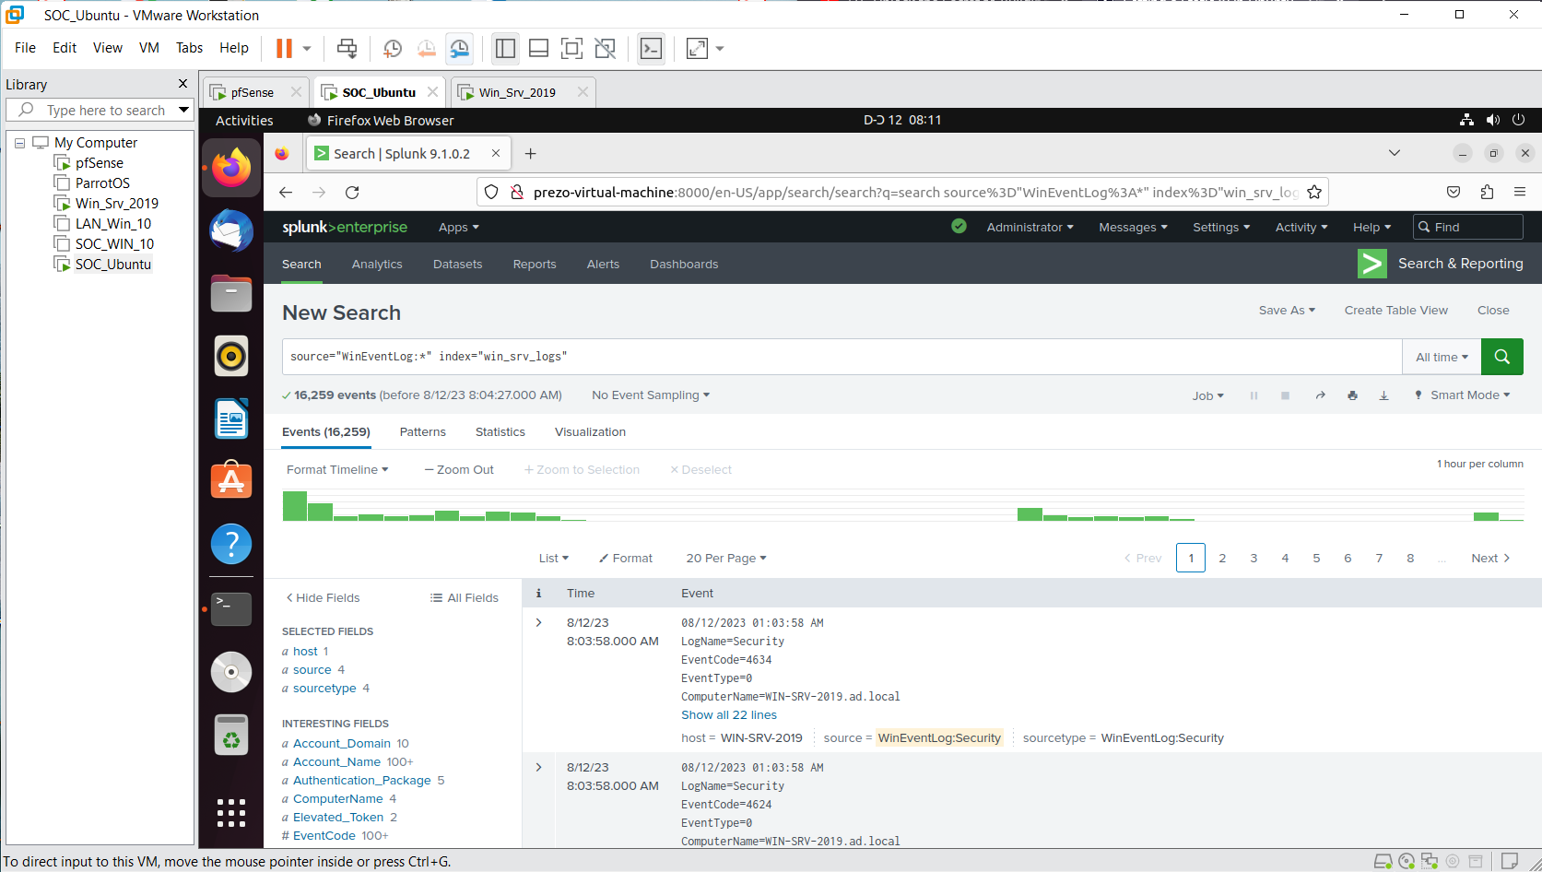Click Next page link
The width and height of the screenshot is (1542, 872).
(1490, 559)
